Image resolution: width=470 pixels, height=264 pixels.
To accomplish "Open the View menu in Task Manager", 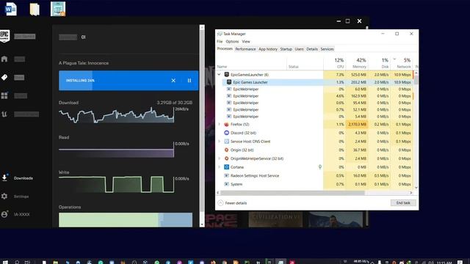I will [x=246, y=42].
